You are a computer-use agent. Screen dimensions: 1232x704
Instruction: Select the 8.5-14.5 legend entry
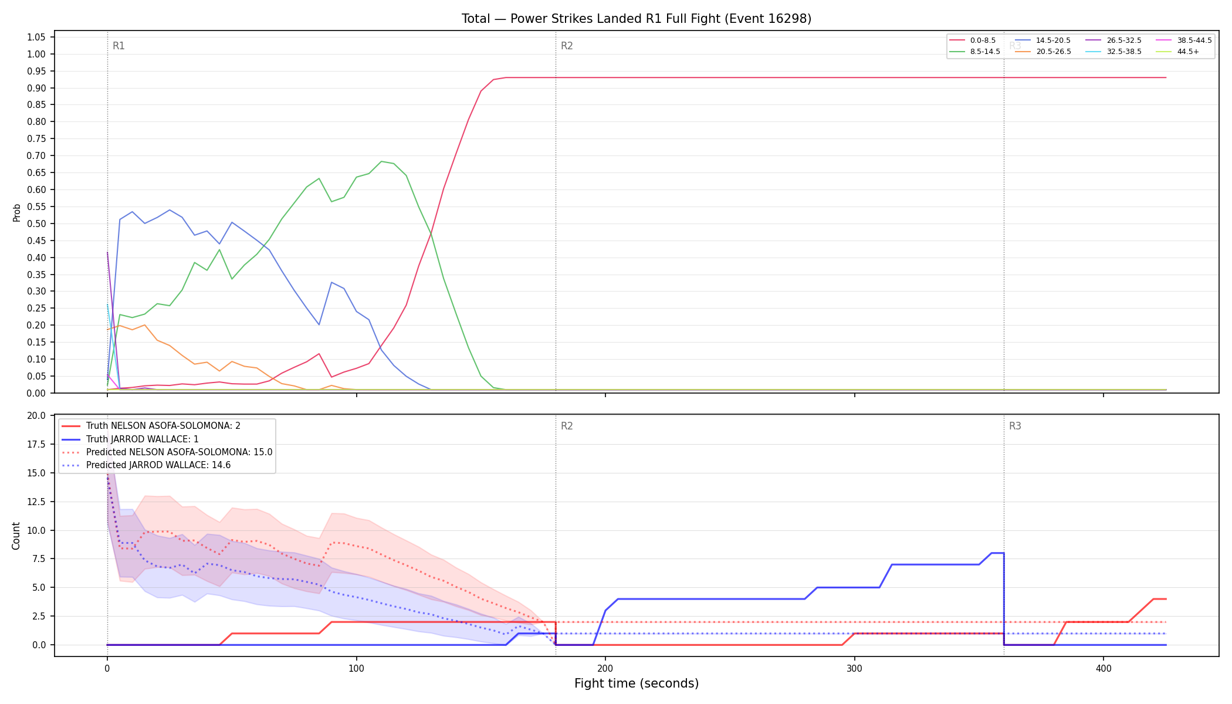[x=975, y=52]
